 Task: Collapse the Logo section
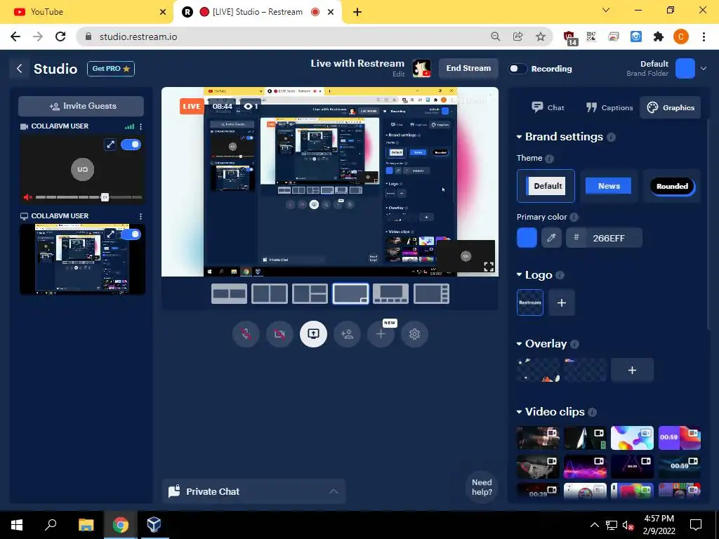click(519, 274)
